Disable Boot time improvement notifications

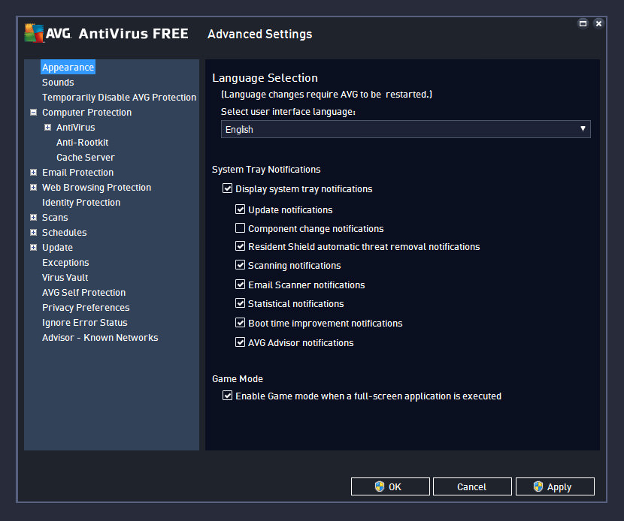click(240, 323)
